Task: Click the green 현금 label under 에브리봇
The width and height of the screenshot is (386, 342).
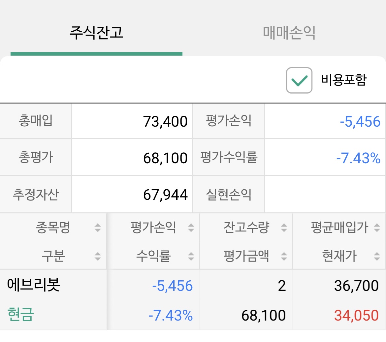Action: coord(20,314)
